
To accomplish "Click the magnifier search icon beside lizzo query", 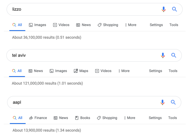I will (174, 9).
